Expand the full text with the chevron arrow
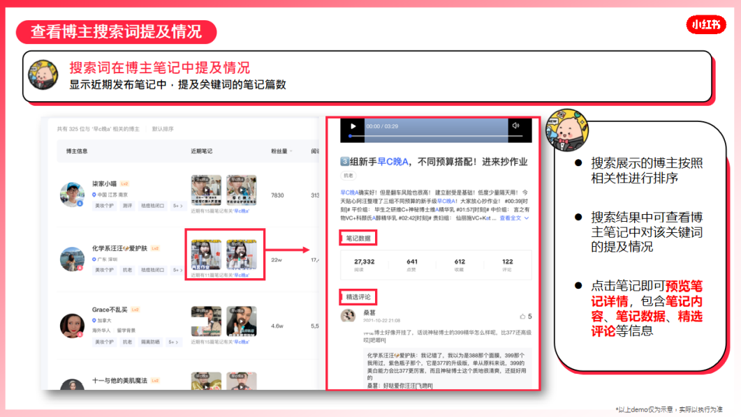Screen dimensions: 741x417 pyautogui.click(x=527, y=218)
